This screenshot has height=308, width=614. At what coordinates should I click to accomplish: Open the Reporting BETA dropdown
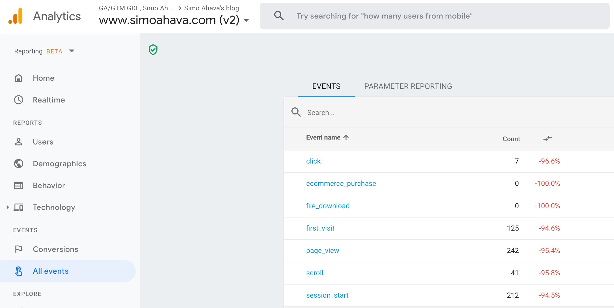[x=72, y=51]
